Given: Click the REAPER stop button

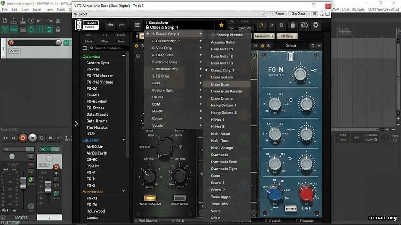Looking at the screenshot, I should click(x=51, y=138).
